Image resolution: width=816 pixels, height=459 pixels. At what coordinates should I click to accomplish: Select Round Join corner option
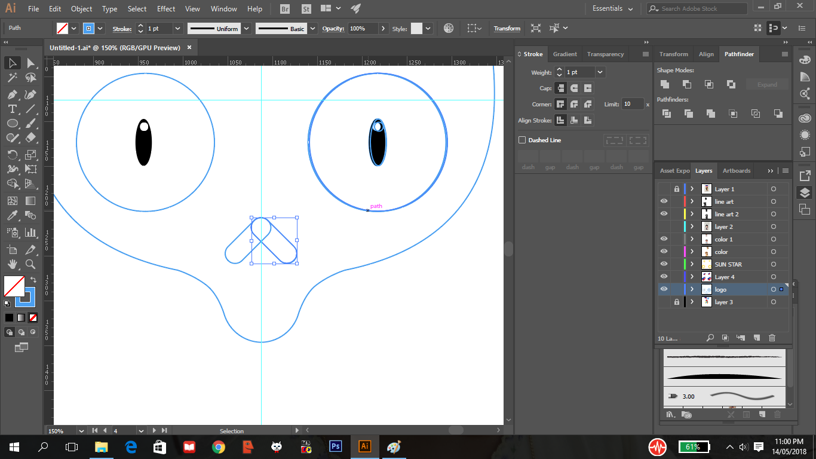[x=574, y=104]
